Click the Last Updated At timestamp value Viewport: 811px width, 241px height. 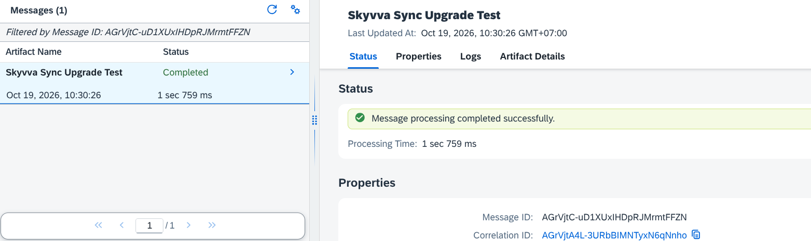point(494,33)
